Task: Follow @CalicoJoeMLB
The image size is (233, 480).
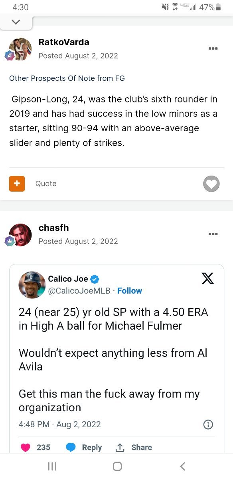Action: click(x=130, y=291)
